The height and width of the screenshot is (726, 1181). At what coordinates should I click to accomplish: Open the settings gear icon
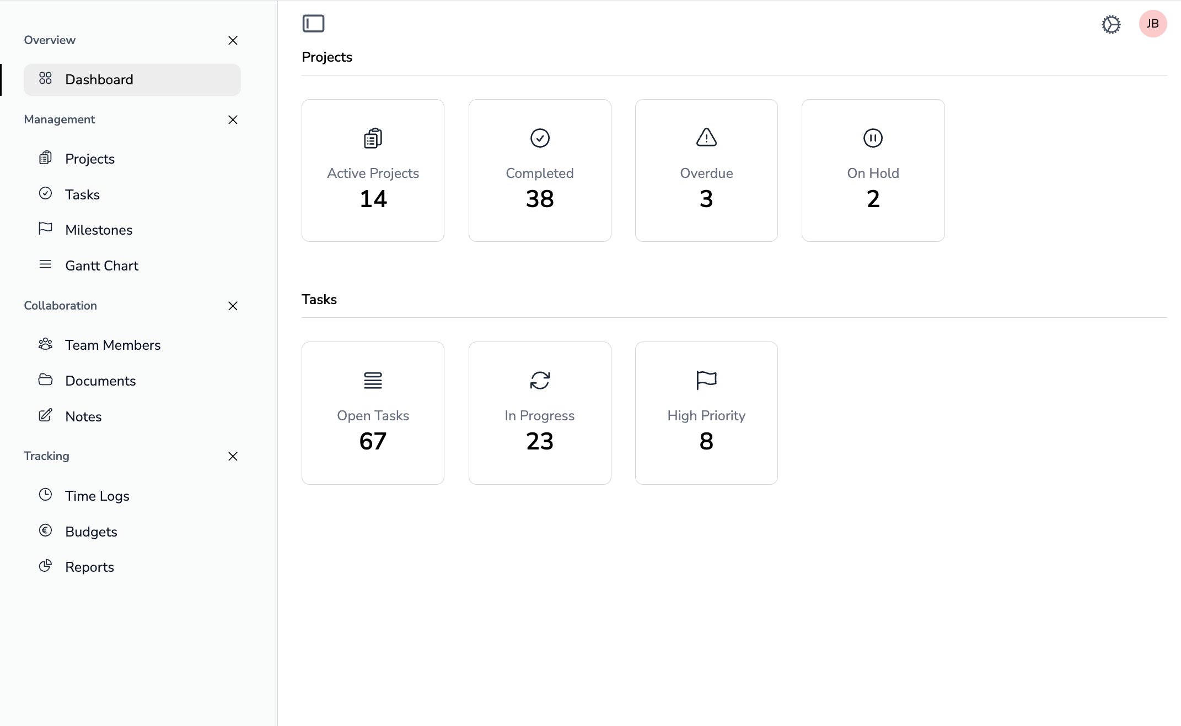click(1111, 24)
